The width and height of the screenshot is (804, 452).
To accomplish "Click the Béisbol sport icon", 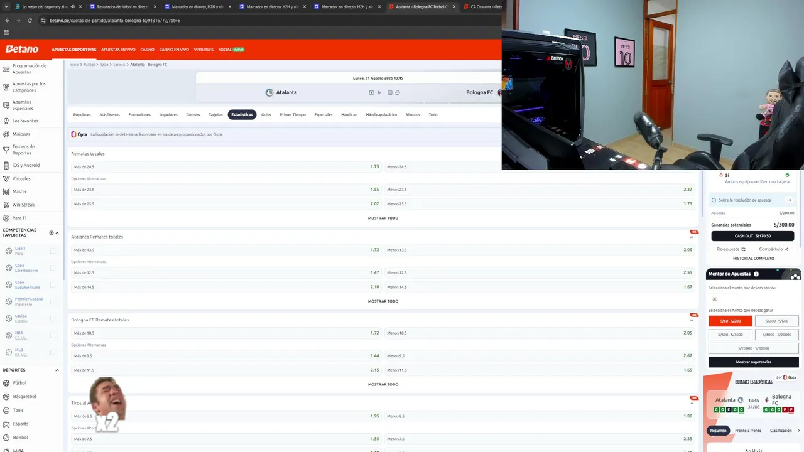I will pyautogui.click(x=6, y=438).
